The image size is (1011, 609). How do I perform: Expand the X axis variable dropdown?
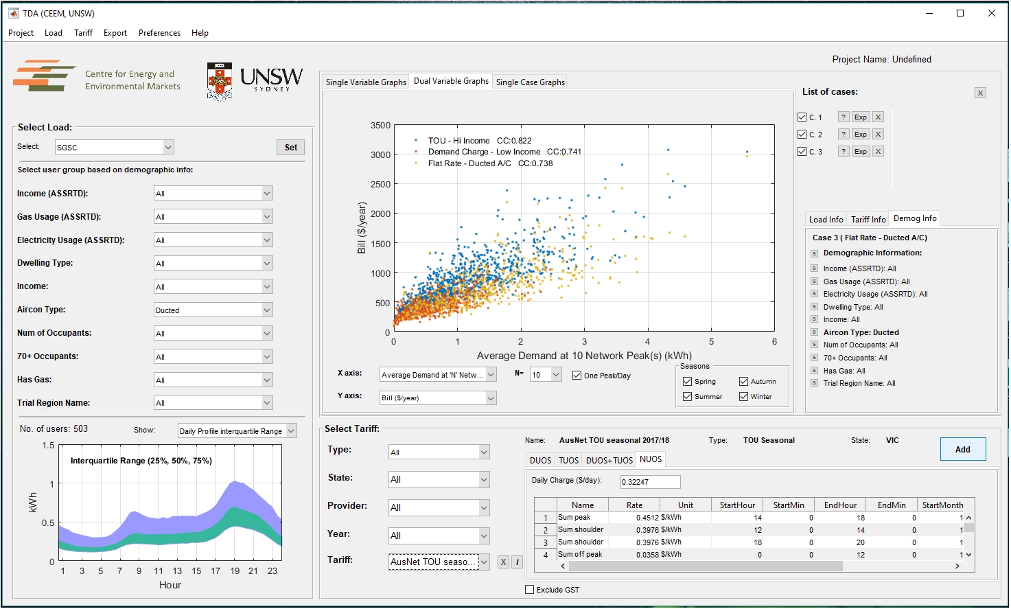(x=438, y=374)
